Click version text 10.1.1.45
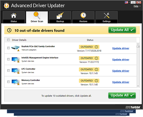The height and width of the screenshot is (117, 143). pyautogui.click(x=93, y=73)
